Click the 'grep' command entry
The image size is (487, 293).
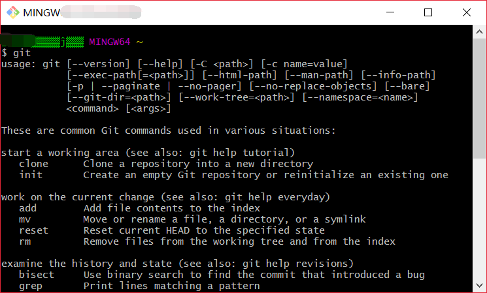(x=31, y=286)
